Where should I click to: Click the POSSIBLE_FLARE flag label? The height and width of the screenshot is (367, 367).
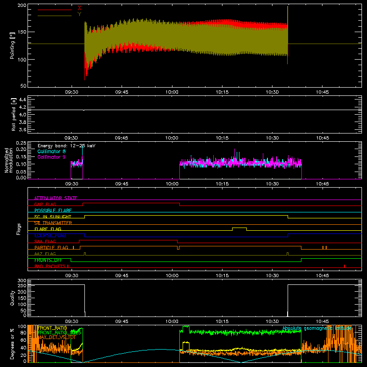[53, 211]
